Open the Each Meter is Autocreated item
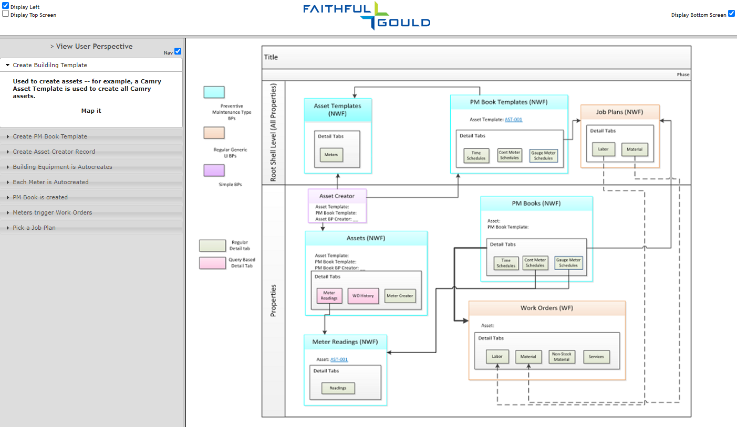 tap(50, 182)
